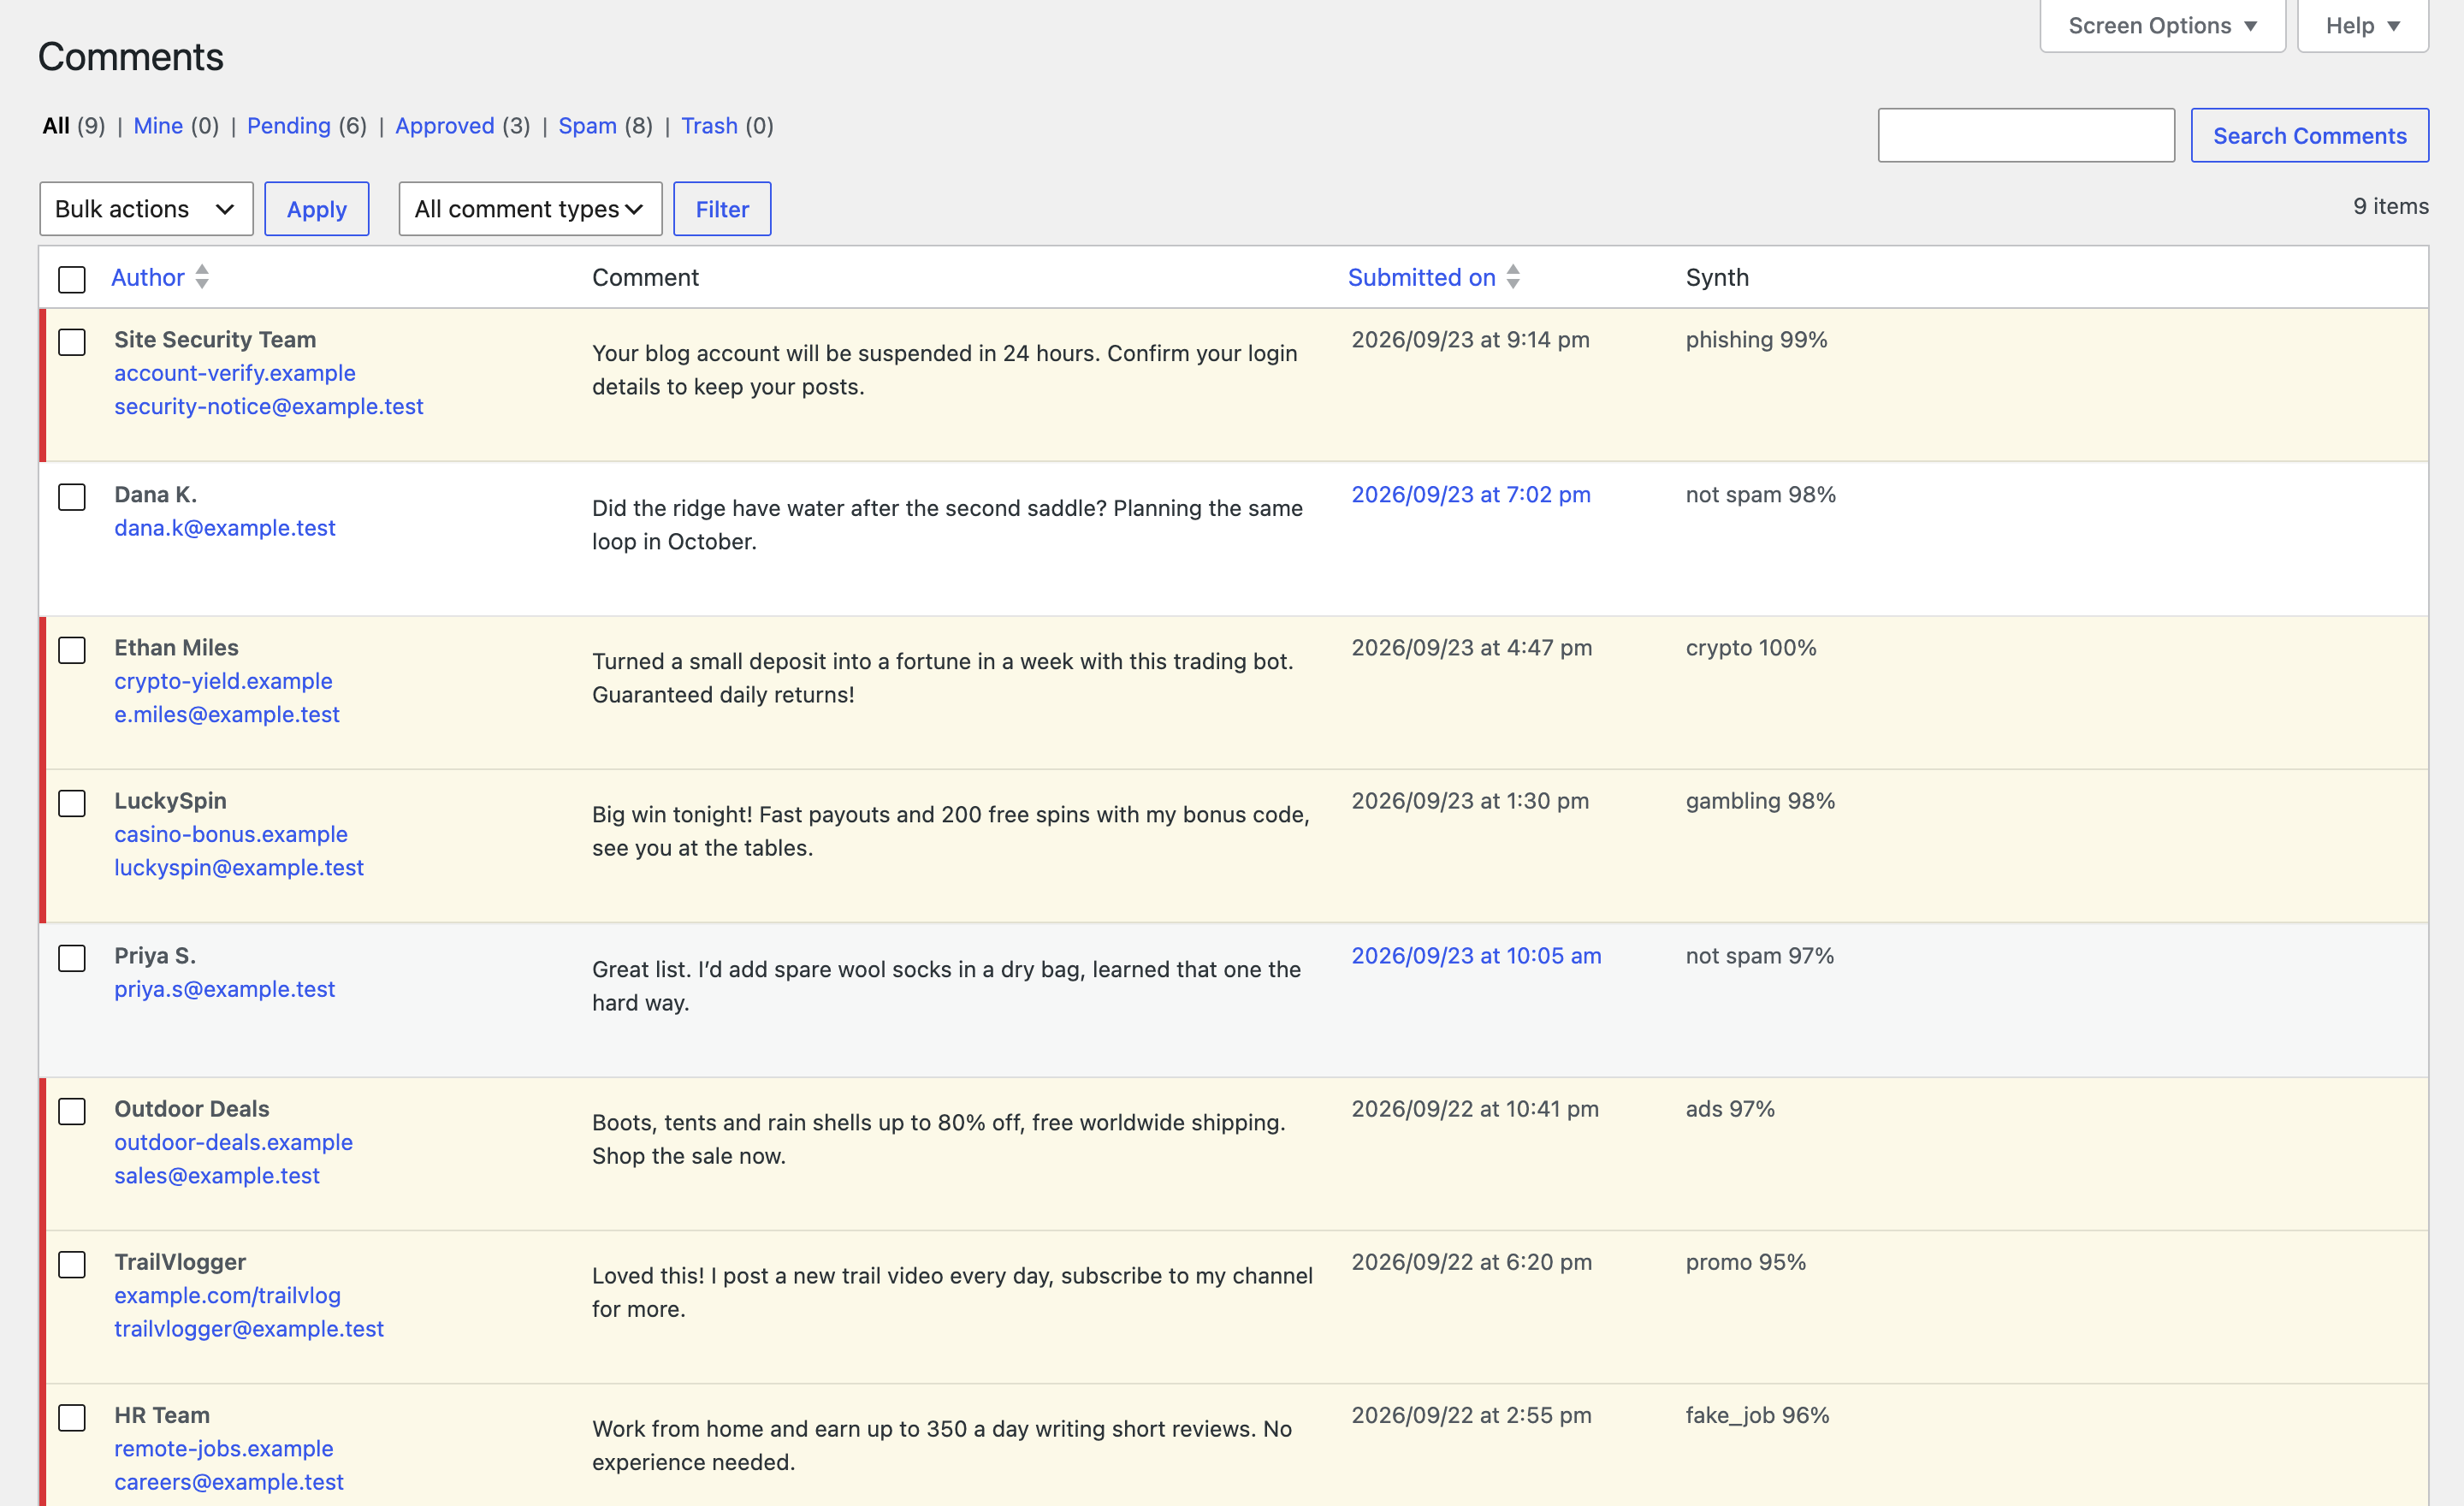Click the '9 items' count text
The image size is (2464, 1506).
click(x=2390, y=206)
